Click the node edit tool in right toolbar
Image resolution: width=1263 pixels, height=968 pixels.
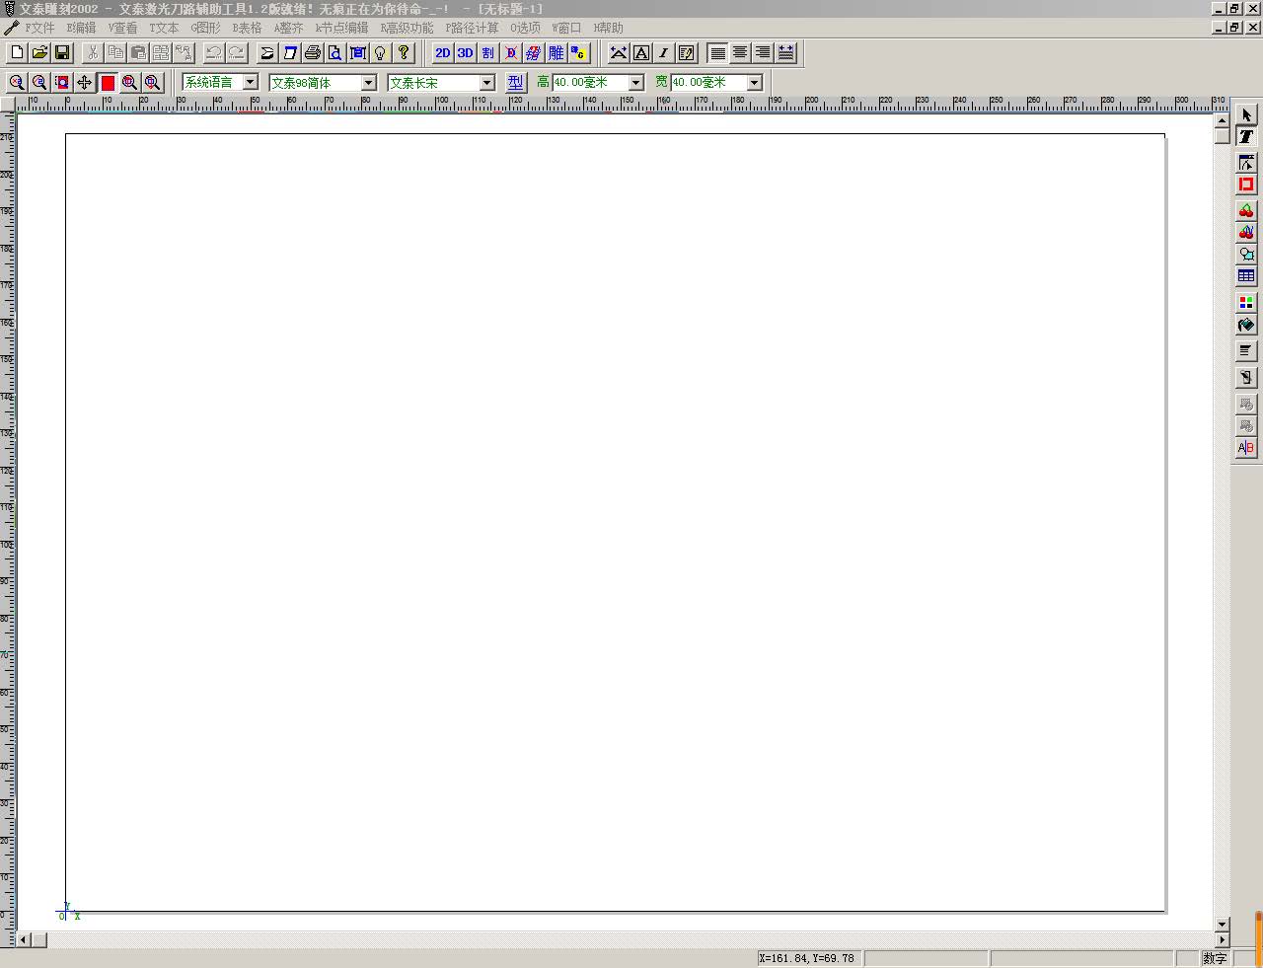[x=1246, y=163]
